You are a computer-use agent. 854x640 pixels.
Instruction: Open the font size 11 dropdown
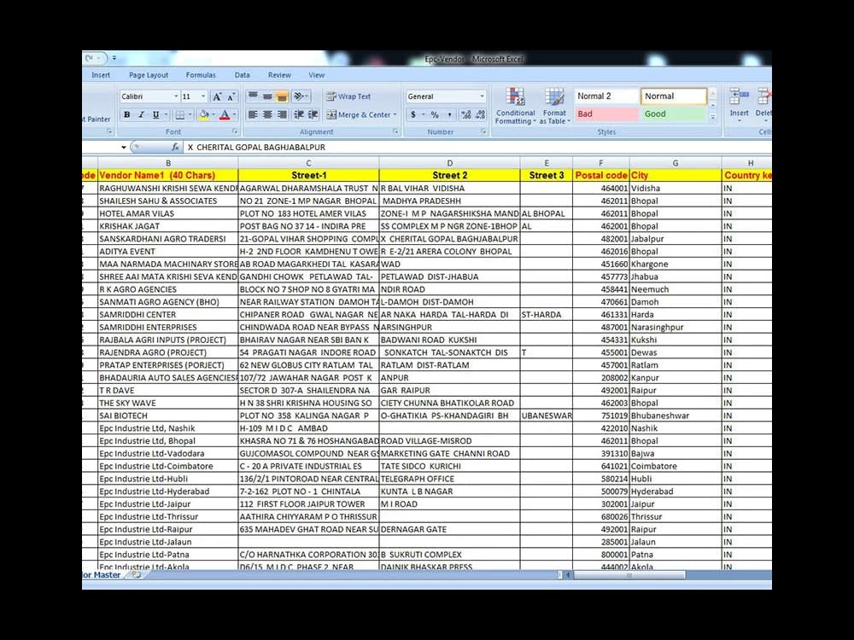[203, 96]
